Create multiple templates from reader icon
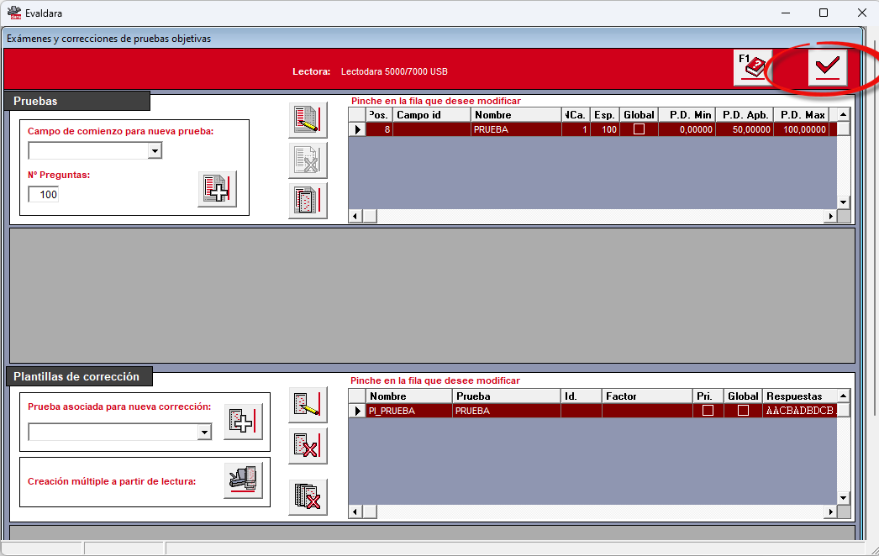 [244, 480]
